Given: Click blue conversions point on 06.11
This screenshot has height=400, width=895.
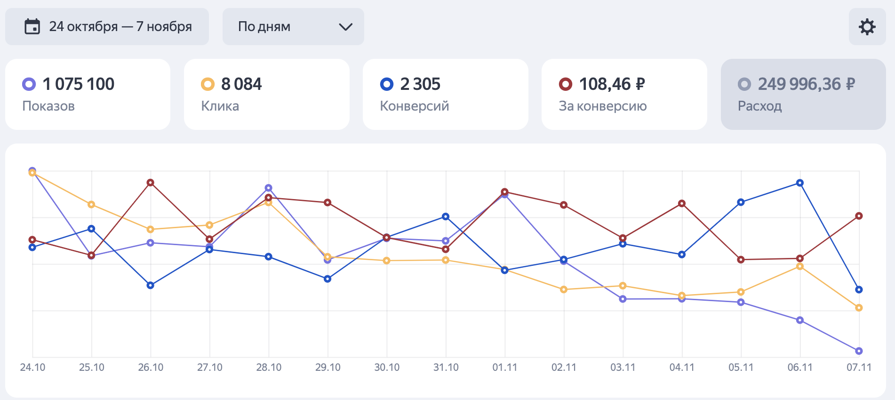Looking at the screenshot, I should pos(800,183).
